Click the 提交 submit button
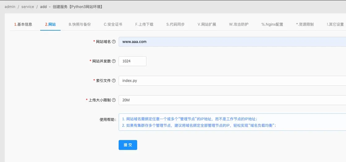The width and height of the screenshot is (346, 162). (128, 145)
